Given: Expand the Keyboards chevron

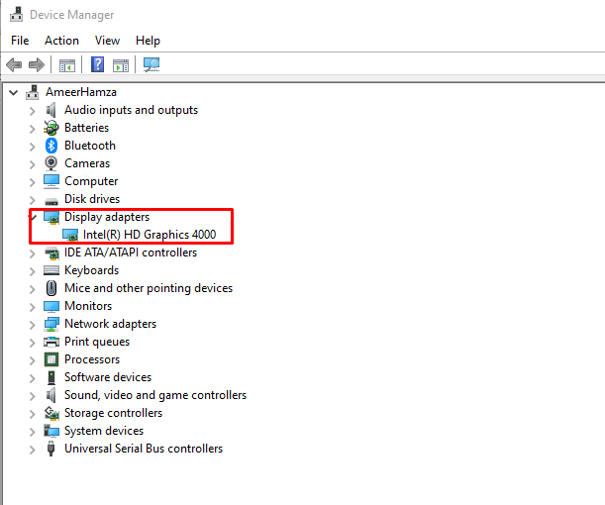Looking at the screenshot, I should [33, 271].
